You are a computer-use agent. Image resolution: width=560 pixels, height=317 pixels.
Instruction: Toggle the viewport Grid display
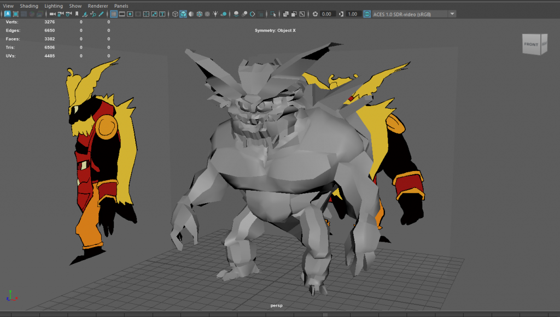click(114, 14)
